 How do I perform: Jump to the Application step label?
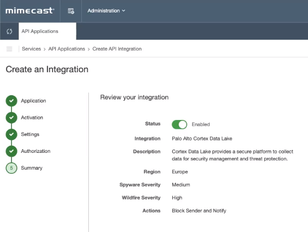[33, 101]
